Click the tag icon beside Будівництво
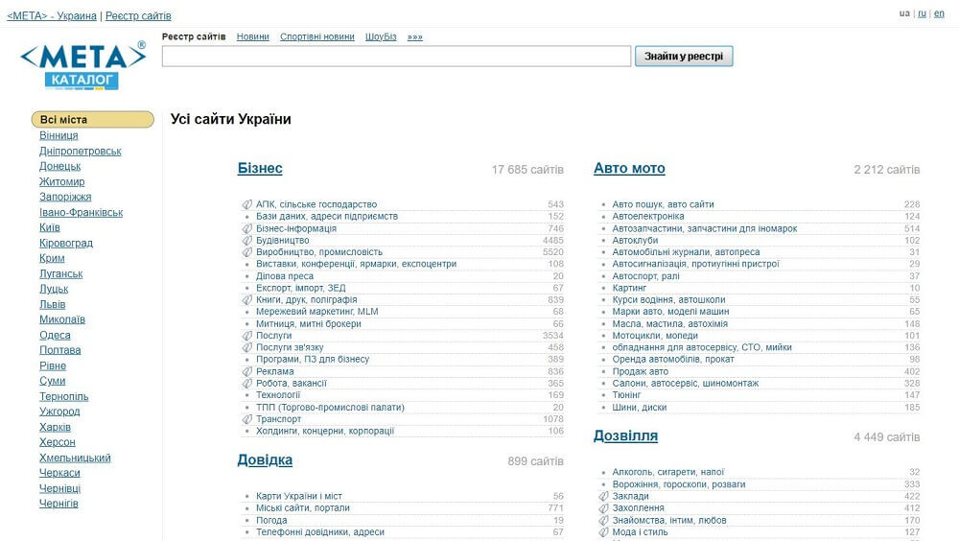Screen dimensions: 959x541 point(246,240)
